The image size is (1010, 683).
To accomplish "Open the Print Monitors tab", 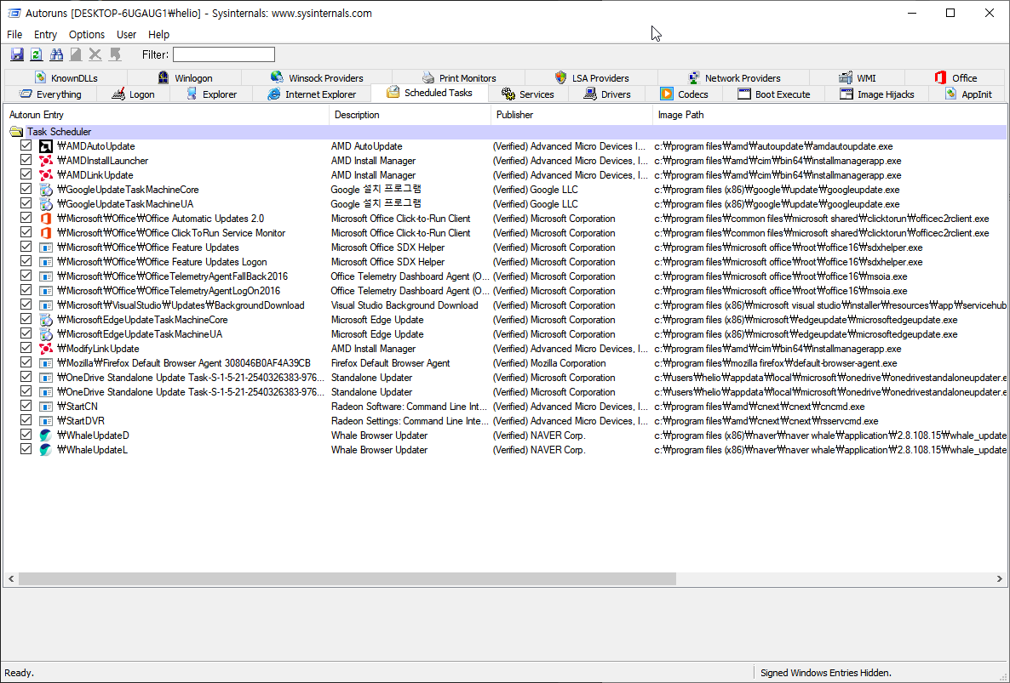I will pos(460,77).
